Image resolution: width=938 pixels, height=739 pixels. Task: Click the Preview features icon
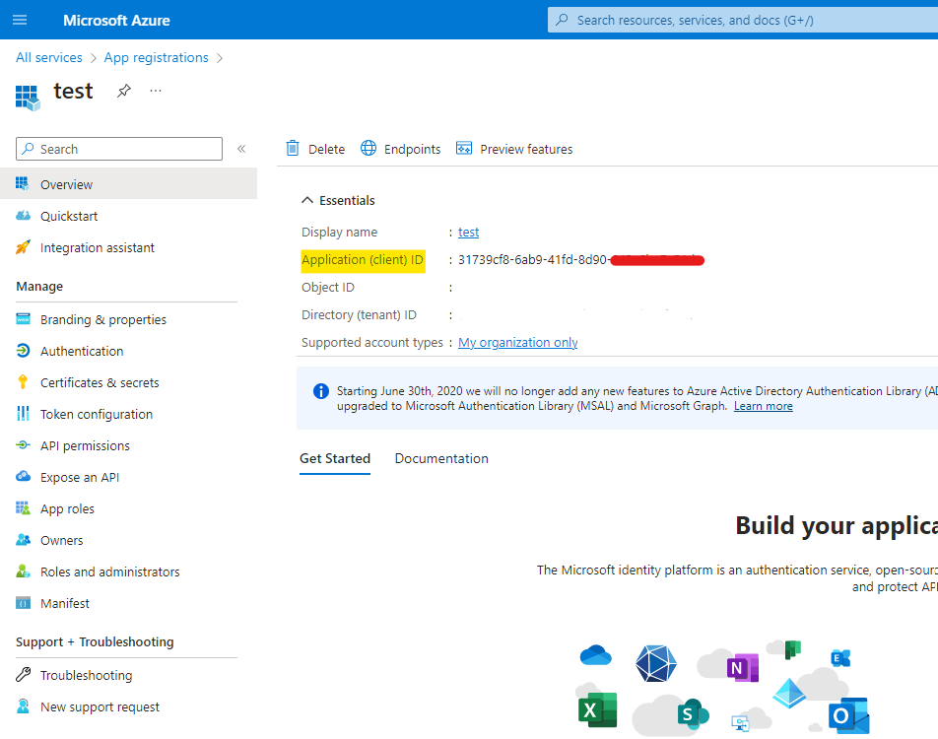tap(464, 149)
